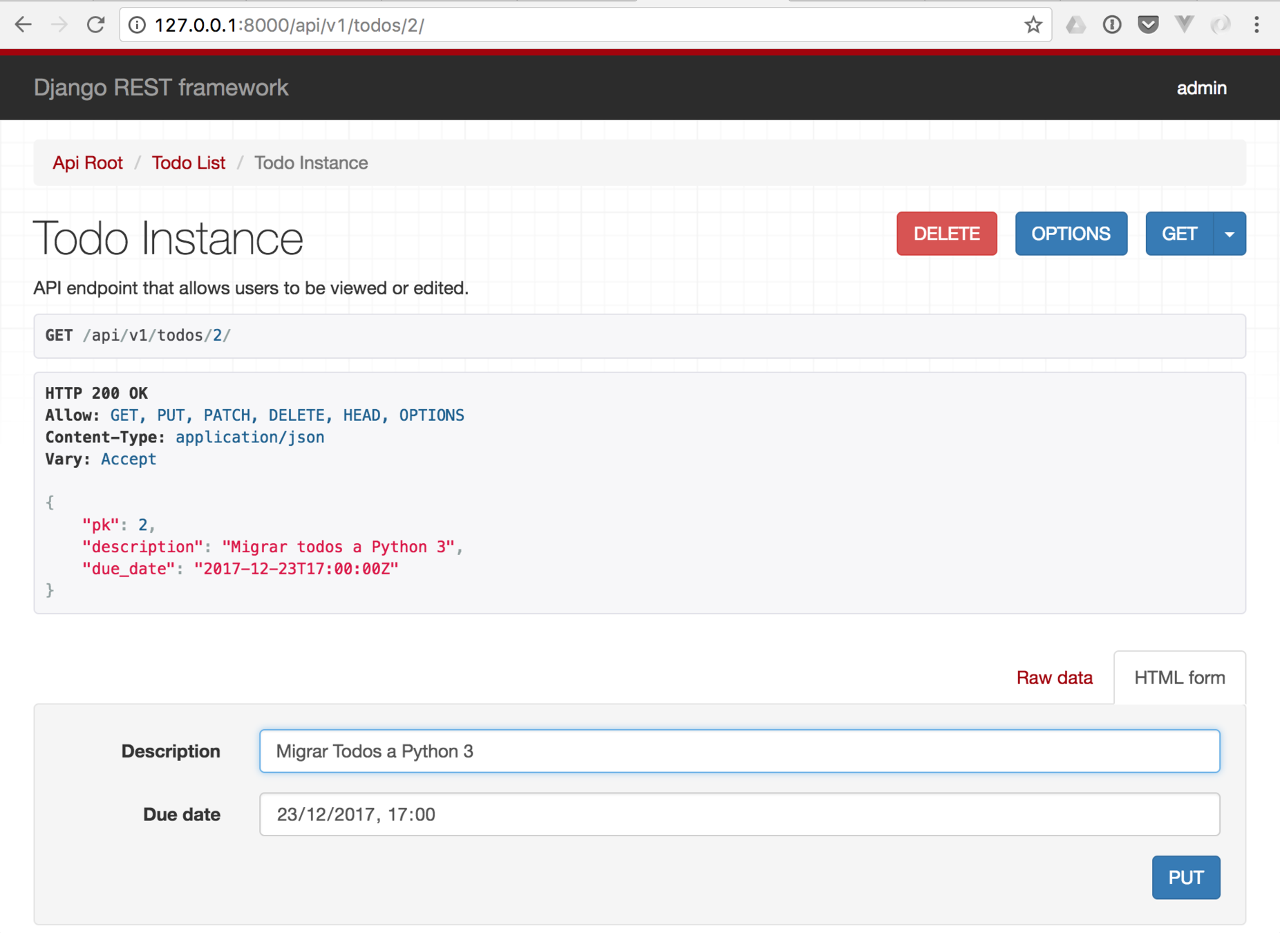Viewport: 1280px width, 933px height.
Task: Click the Todo Instance breadcrumb text
Action: click(x=311, y=162)
